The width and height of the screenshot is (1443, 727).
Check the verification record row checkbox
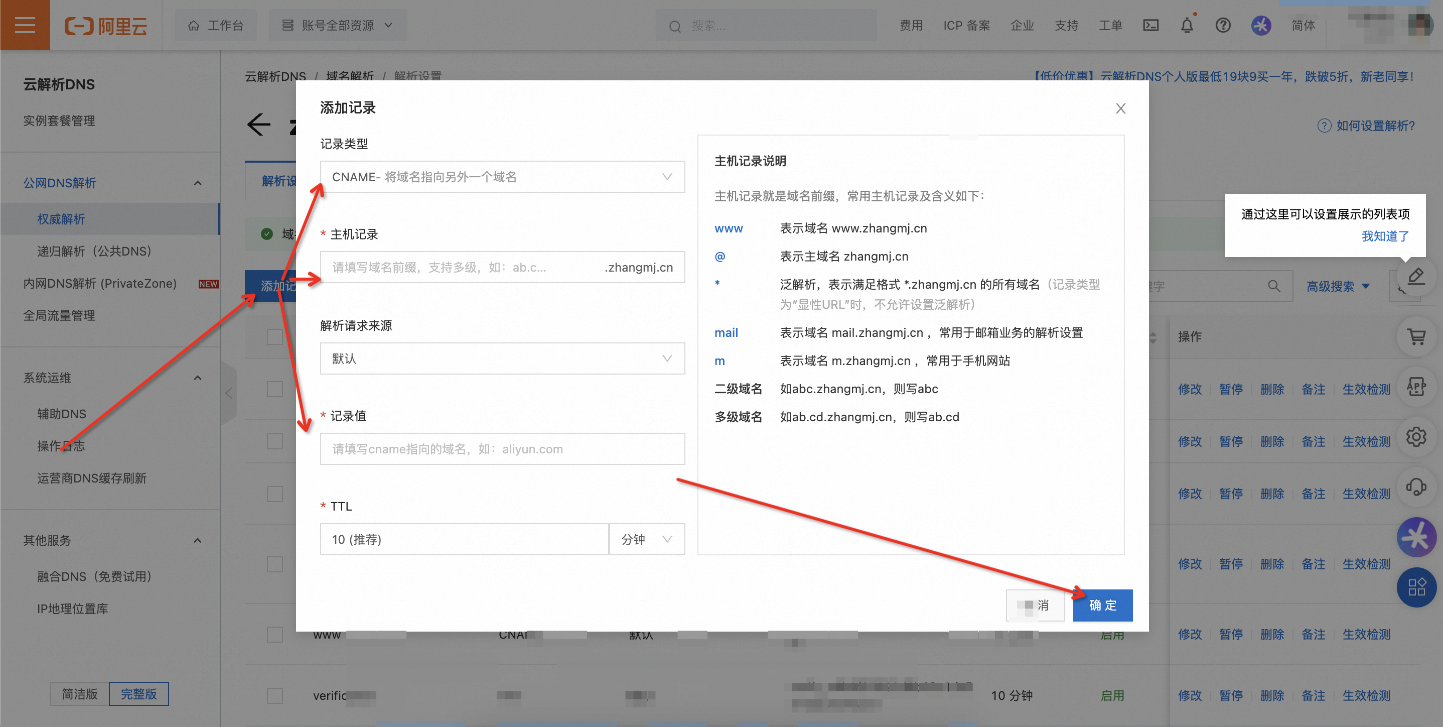click(x=274, y=695)
